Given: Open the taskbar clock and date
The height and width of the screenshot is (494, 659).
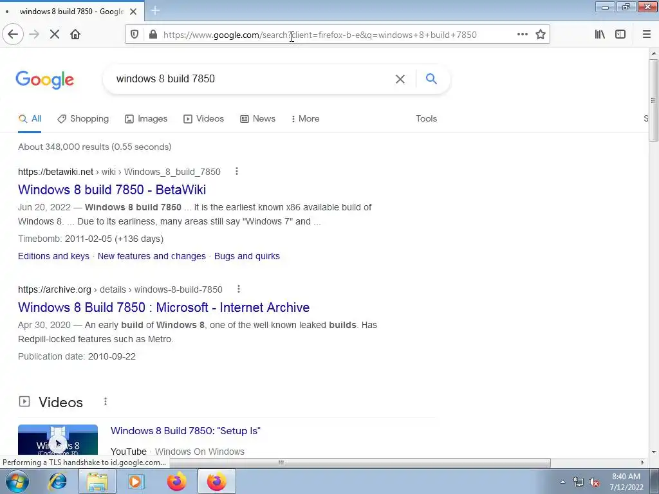Looking at the screenshot, I should point(626,482).
